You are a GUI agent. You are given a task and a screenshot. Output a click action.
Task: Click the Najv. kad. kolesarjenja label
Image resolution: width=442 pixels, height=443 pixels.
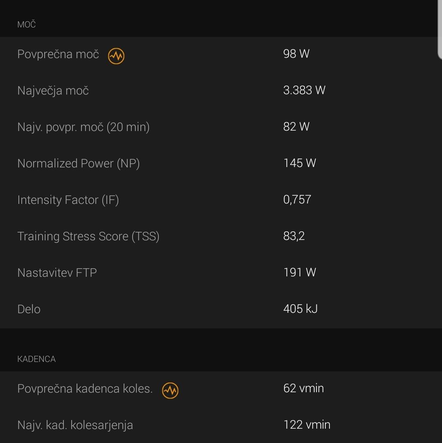coord(75,425)
